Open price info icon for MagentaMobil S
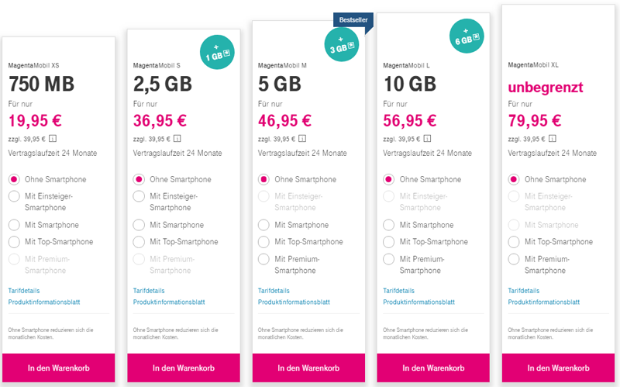620x387 pixels. (x=177, y=139)
